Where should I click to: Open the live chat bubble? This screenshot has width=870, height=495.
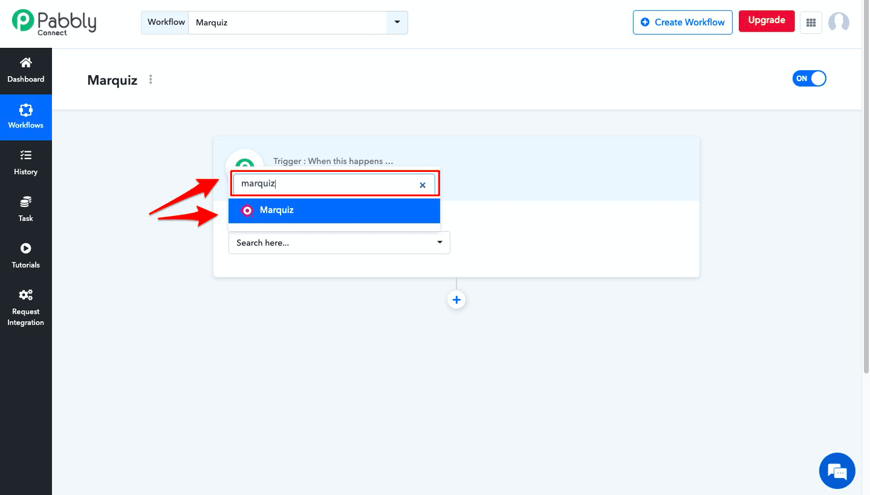(837, 470)
